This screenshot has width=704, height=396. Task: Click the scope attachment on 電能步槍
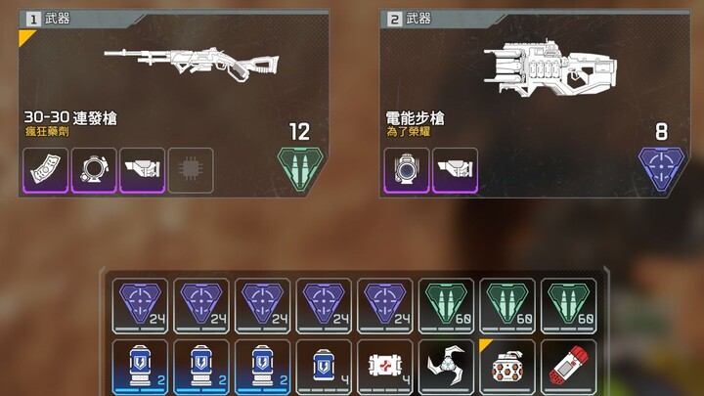click(x=407, y=170)
